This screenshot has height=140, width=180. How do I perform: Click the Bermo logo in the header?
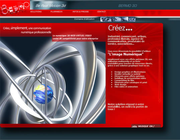[x=15, y=8]
